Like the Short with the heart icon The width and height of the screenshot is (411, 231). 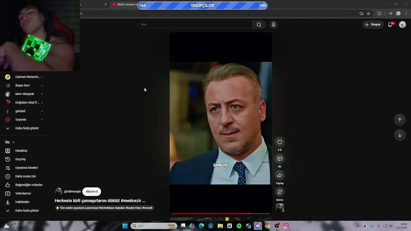(280, 142)
